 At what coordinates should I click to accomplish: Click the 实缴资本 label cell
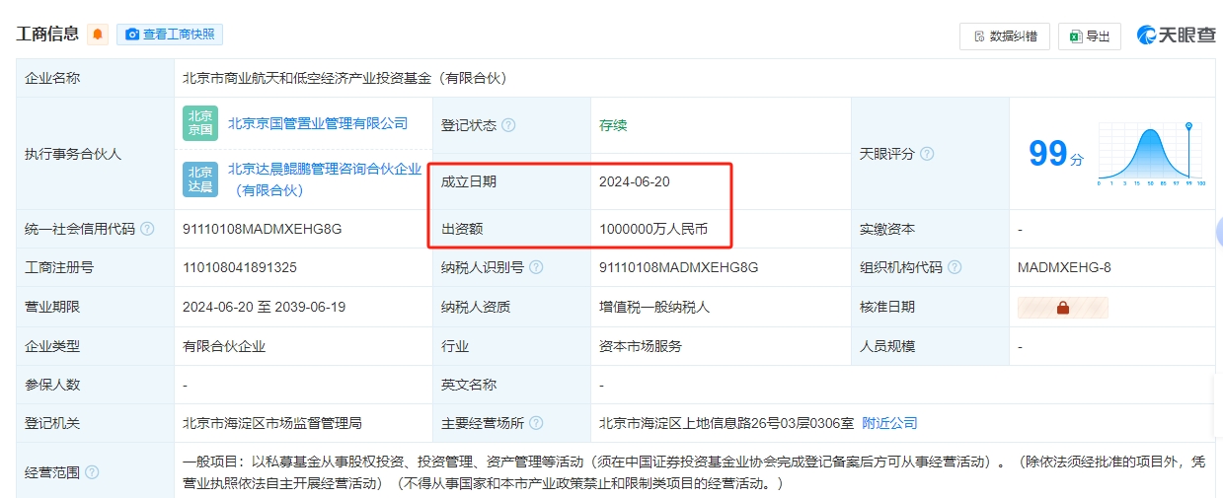(x=930, y=229)
